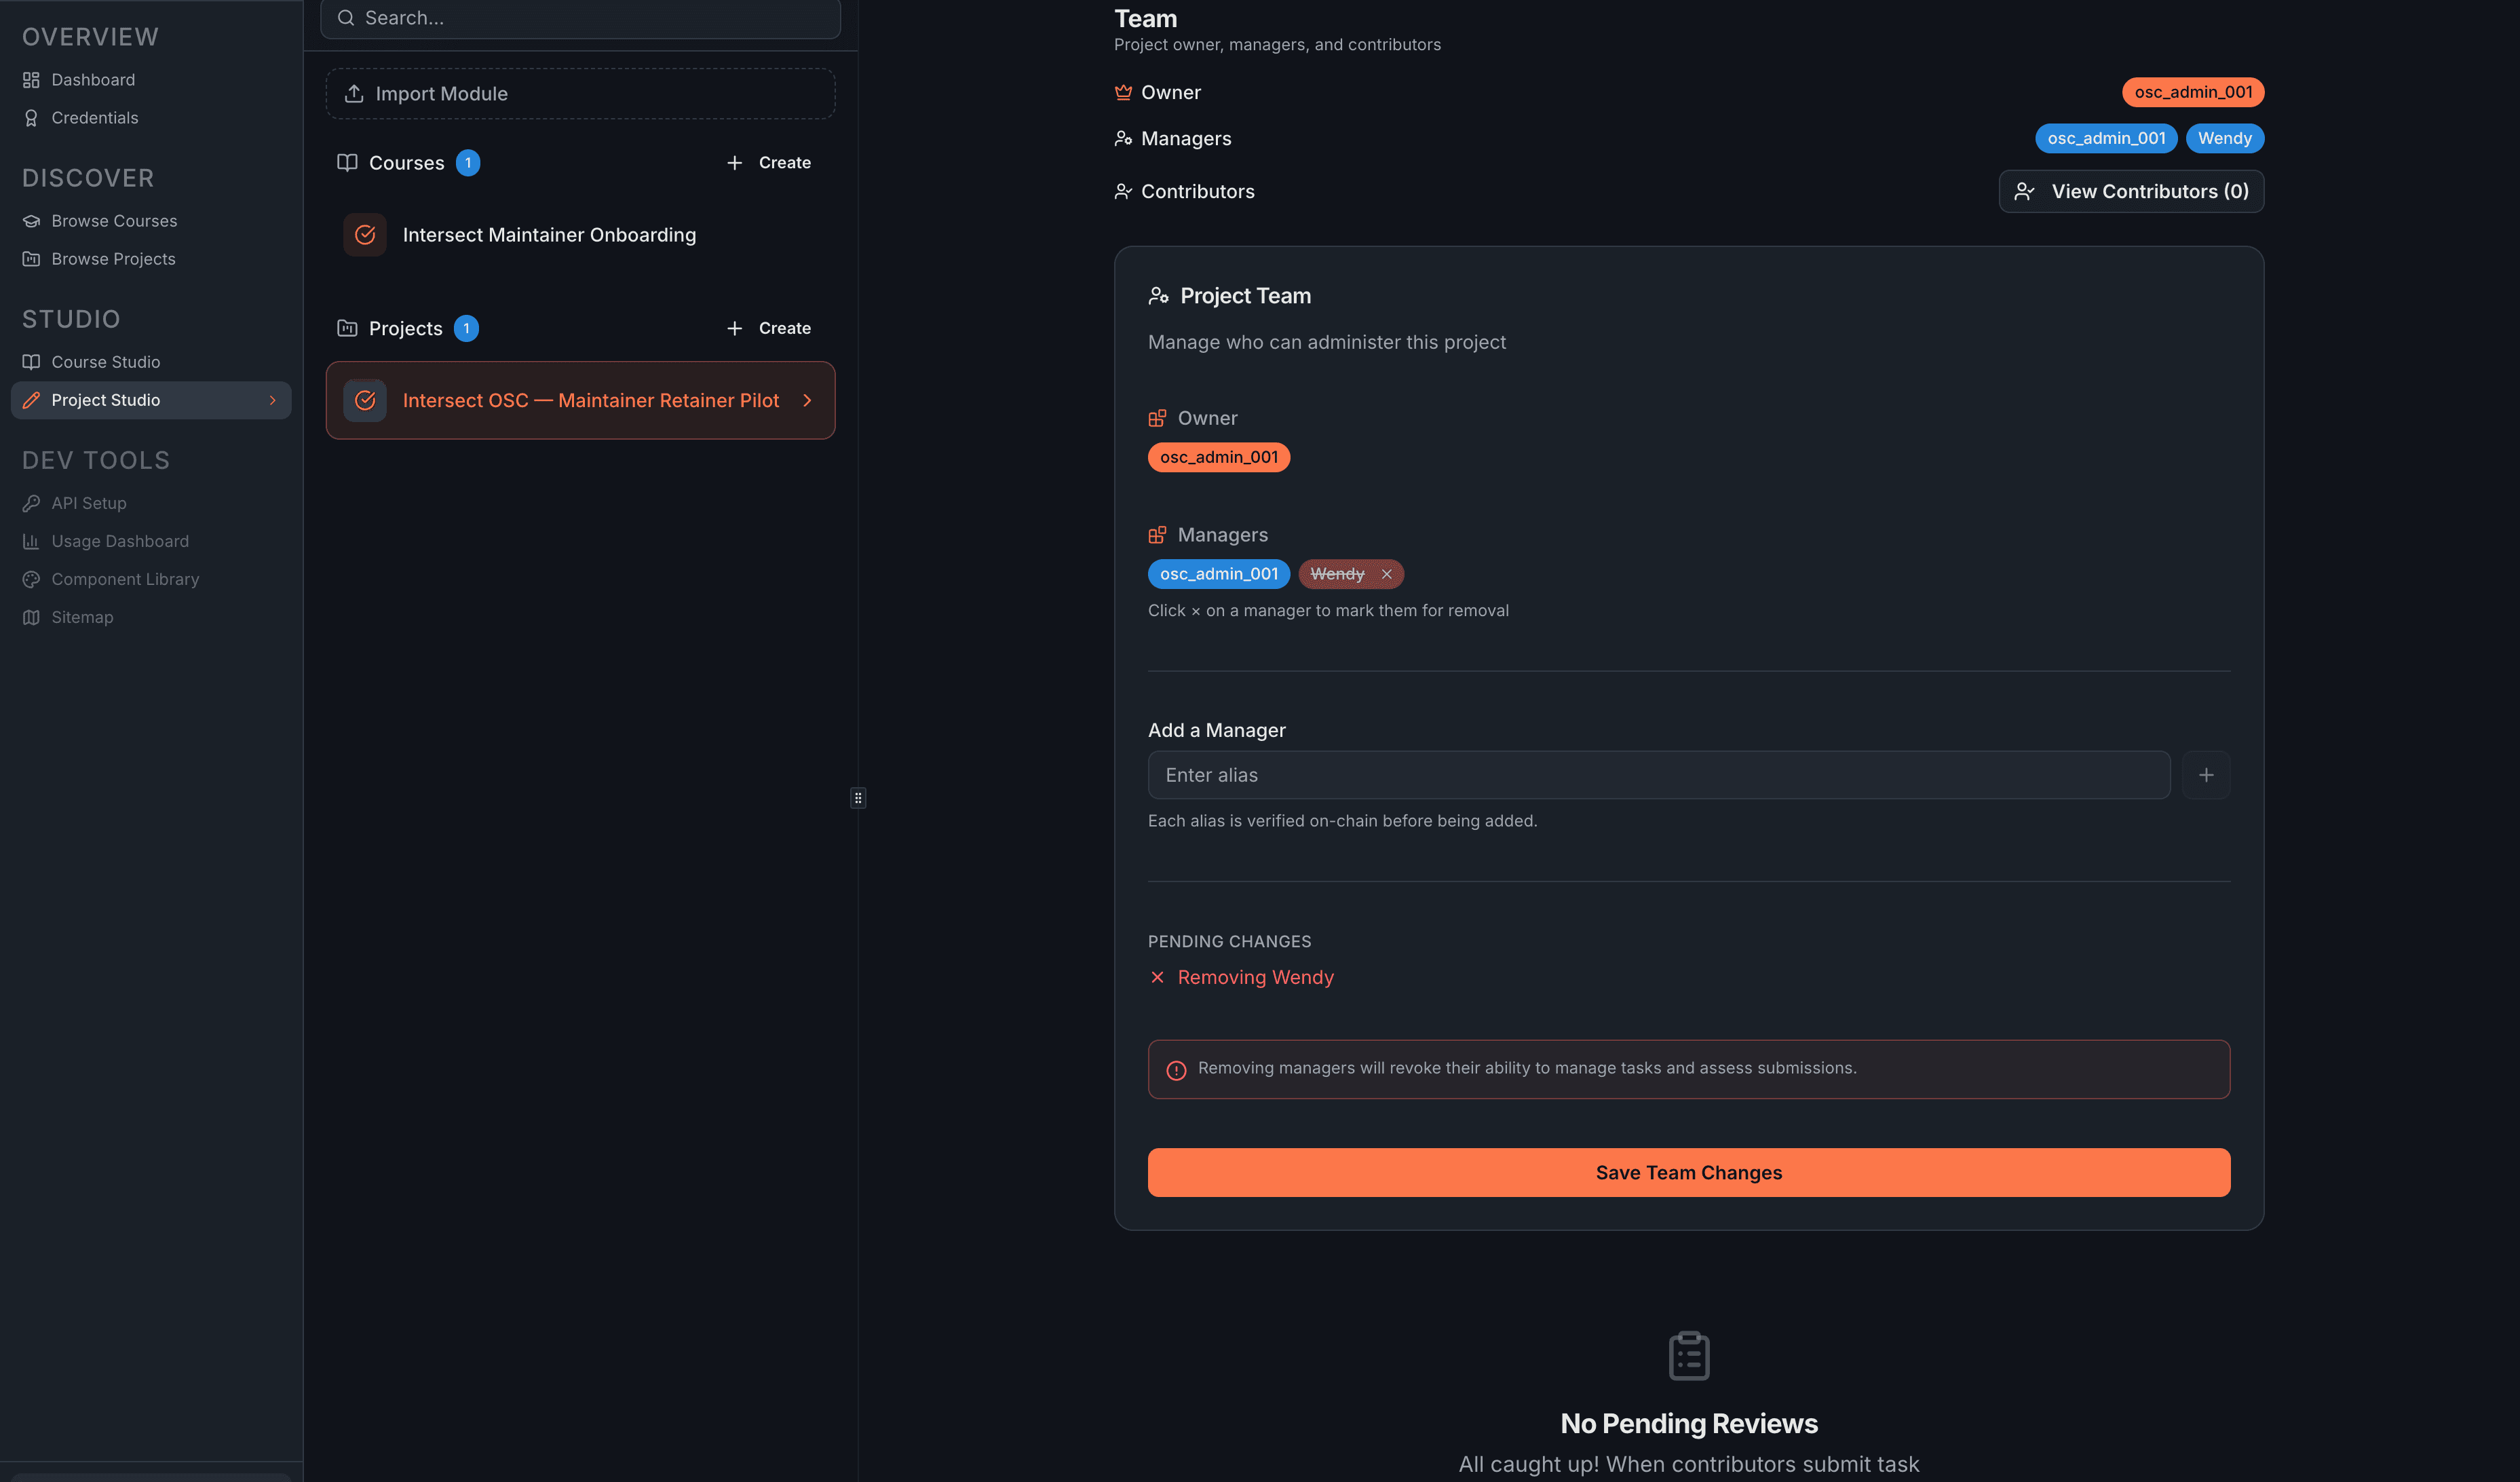Screen dimensions: 2520x1482
Task: Toggle Wendy for removal from Managers
Action: pyautogui.click(x=1387, y=574)
